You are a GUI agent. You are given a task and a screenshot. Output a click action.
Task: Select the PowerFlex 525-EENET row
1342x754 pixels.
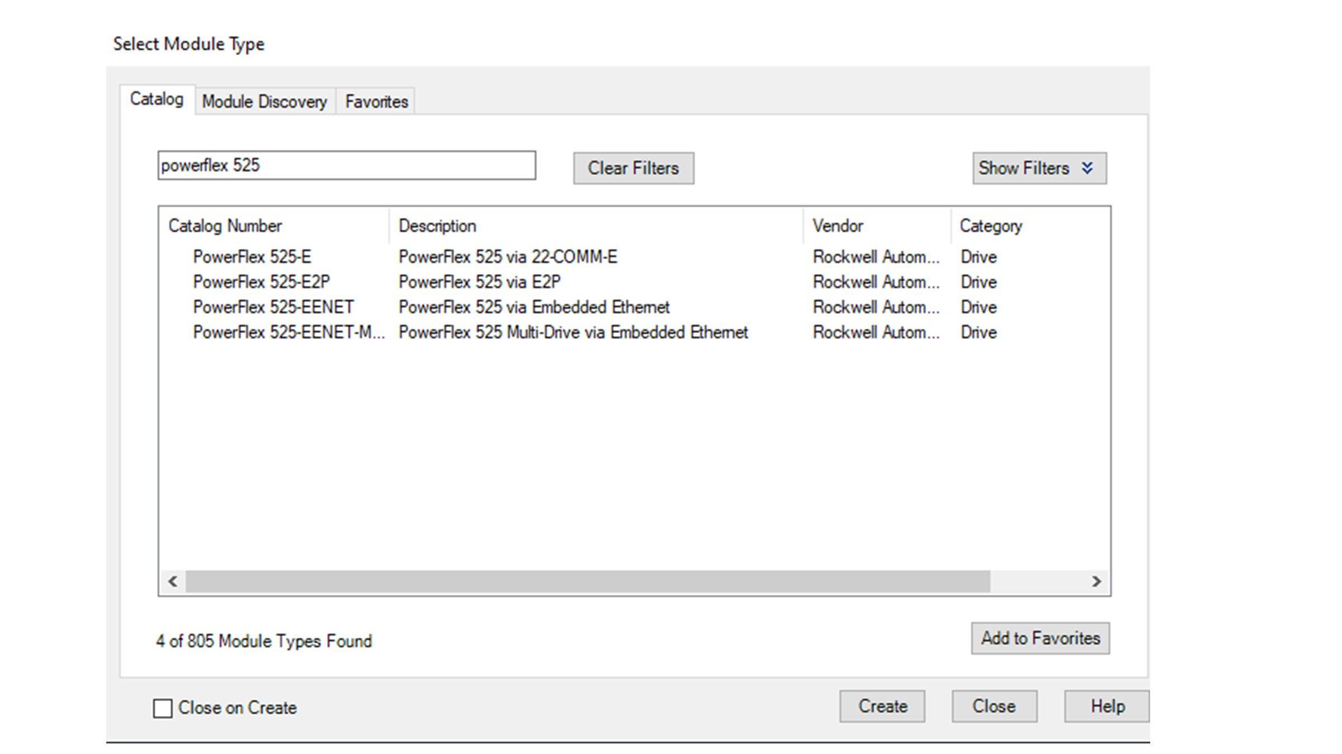[635, 307]
